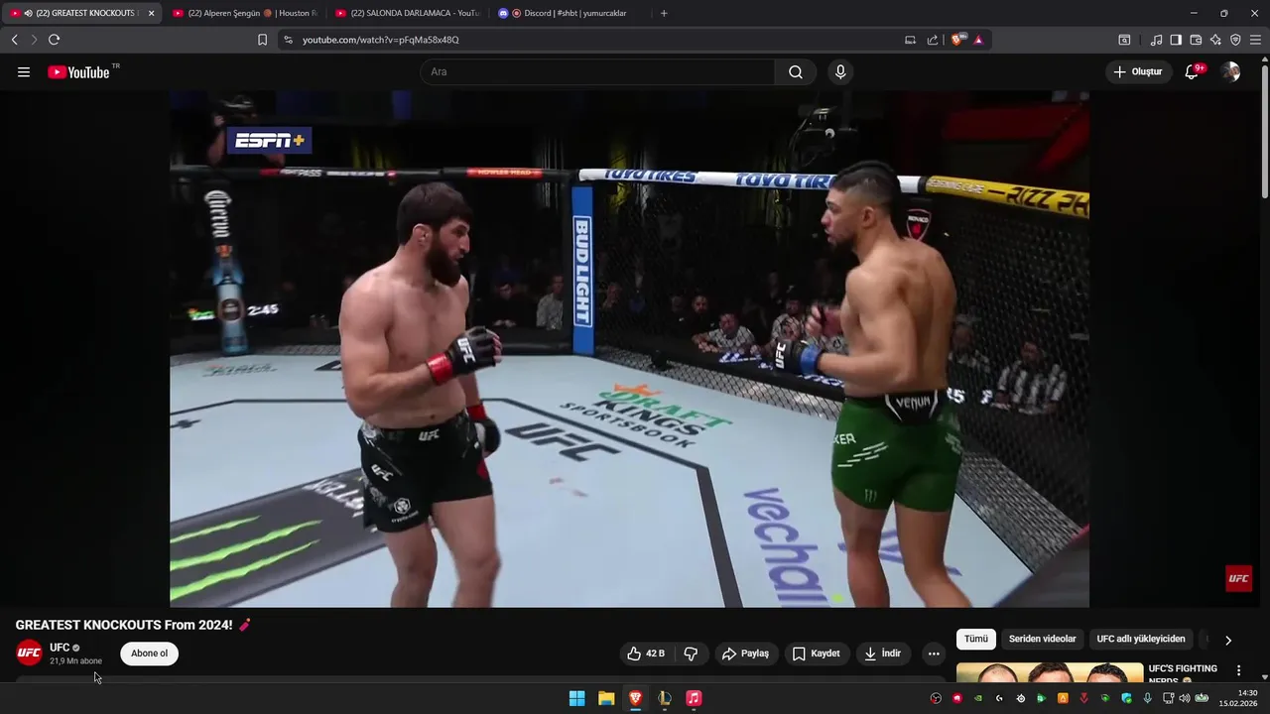
Task: Open options for UFC'S FIGHTING NERDS video
Action: coord(1238,671)
